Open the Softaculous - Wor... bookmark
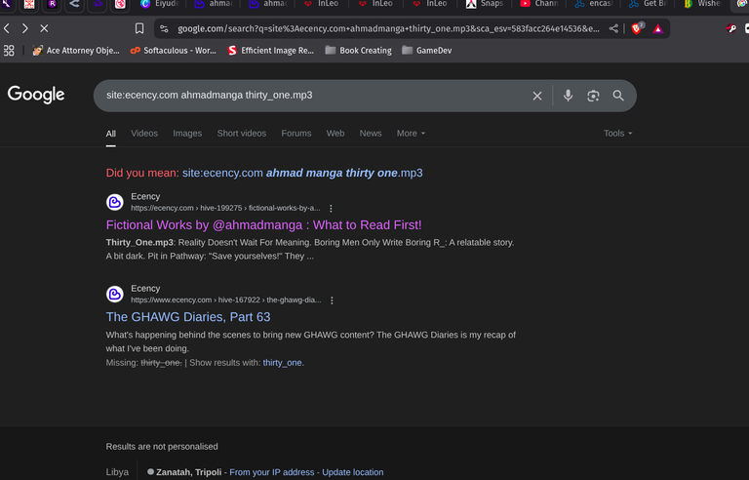This screenshot has height=480, width=749. [x=174, y=50]
